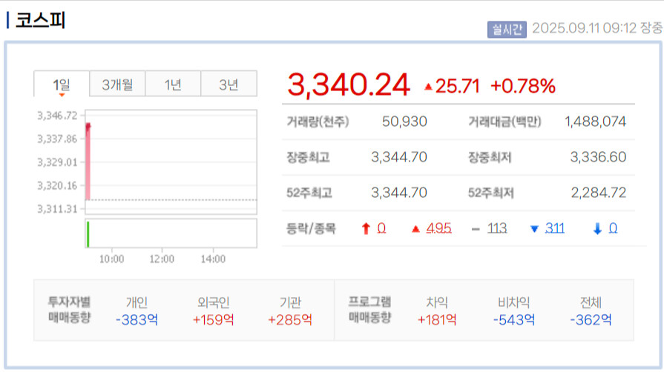
Task: Click the 코스피 heading
Action: click(x=40, y=20)
